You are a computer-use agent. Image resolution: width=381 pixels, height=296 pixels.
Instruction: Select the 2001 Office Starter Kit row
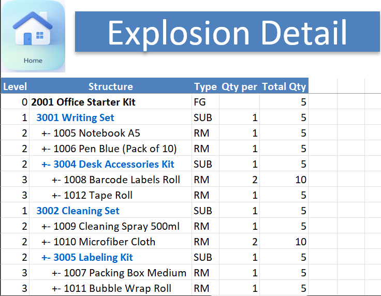(83, 102)
